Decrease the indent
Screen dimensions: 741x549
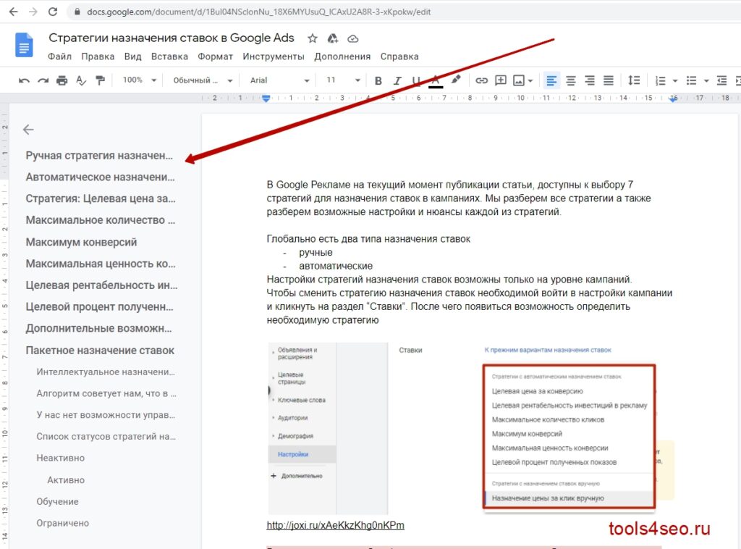721,81
